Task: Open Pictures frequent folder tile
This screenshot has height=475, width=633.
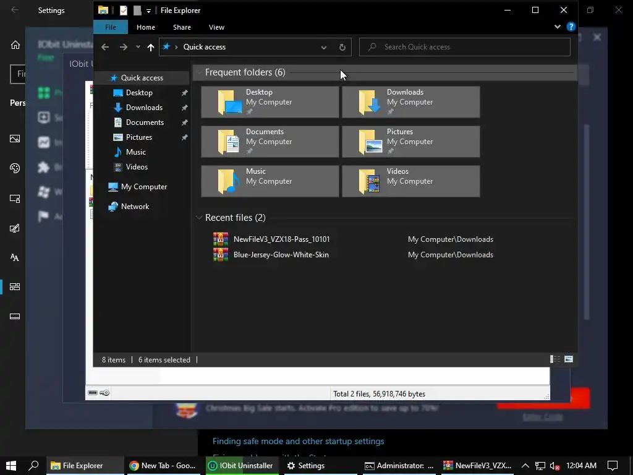Action: click(x=411, y=142)
